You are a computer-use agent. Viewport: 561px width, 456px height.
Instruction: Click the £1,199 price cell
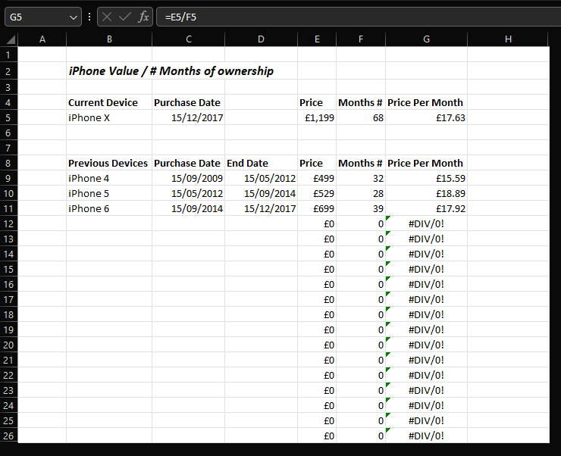click(317, 117)
